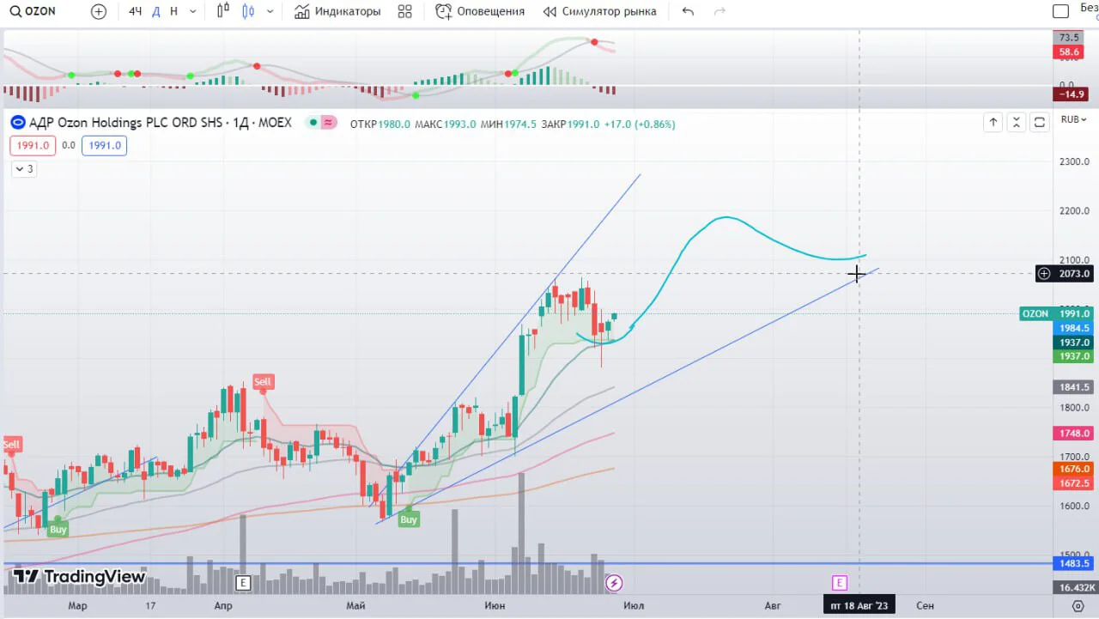1099x619 pixels.
Task: Select the Д daily timeframe
Action: point(155,11)
